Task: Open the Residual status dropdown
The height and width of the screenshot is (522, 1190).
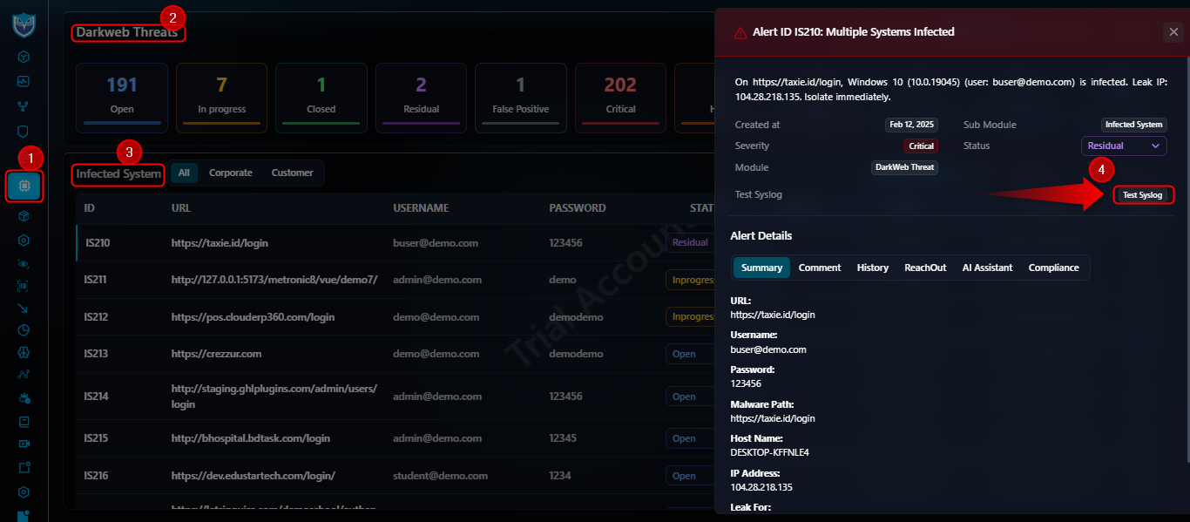Action: point(1124,146)
